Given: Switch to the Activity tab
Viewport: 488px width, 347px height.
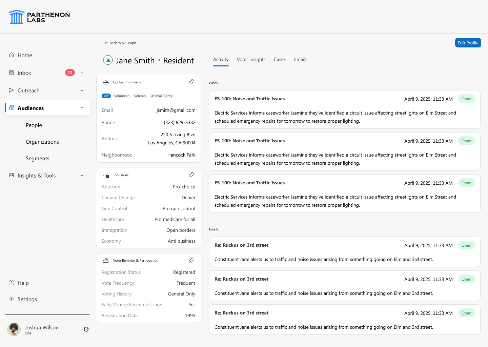Looking at the screenshot, I should click(221, 59).
